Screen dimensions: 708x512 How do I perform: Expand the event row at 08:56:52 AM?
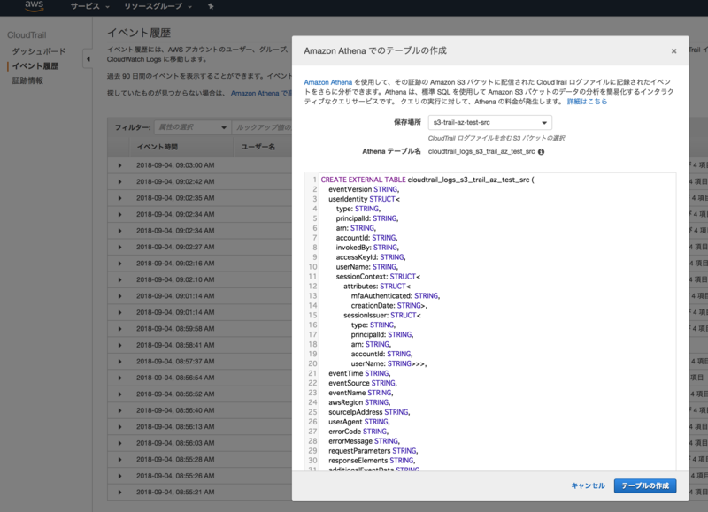[119, 394]
